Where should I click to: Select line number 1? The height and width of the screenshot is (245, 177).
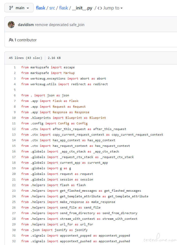(15, 67)
